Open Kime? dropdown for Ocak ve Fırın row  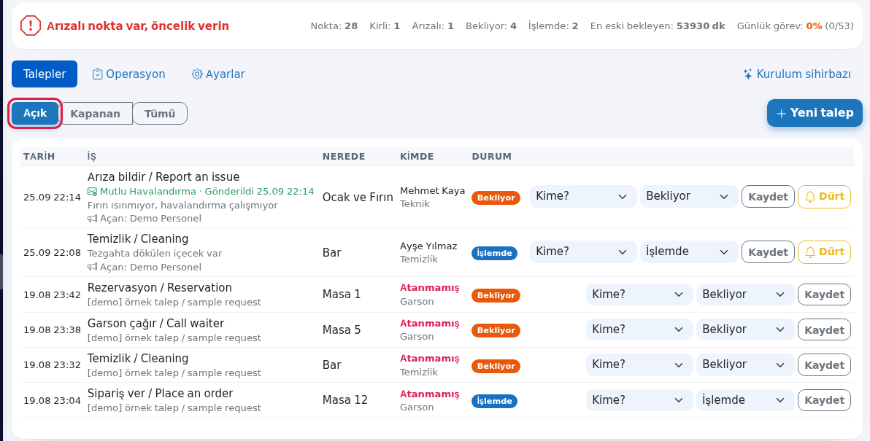tap(582, 196)
